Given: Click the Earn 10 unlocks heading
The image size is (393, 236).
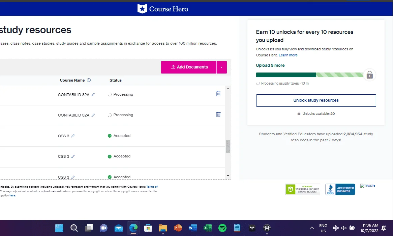Looking at the screenshot, I should 305,36.
